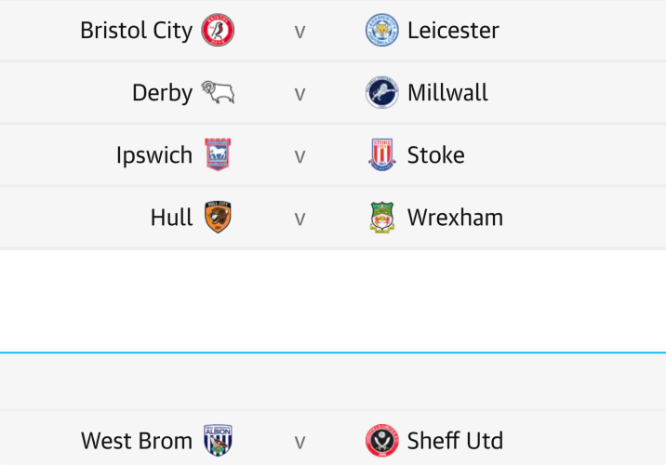This screenshot has height=465, width=666.
Task: Open the Hull v Wrexham fixture
Action: coord(300,218)
